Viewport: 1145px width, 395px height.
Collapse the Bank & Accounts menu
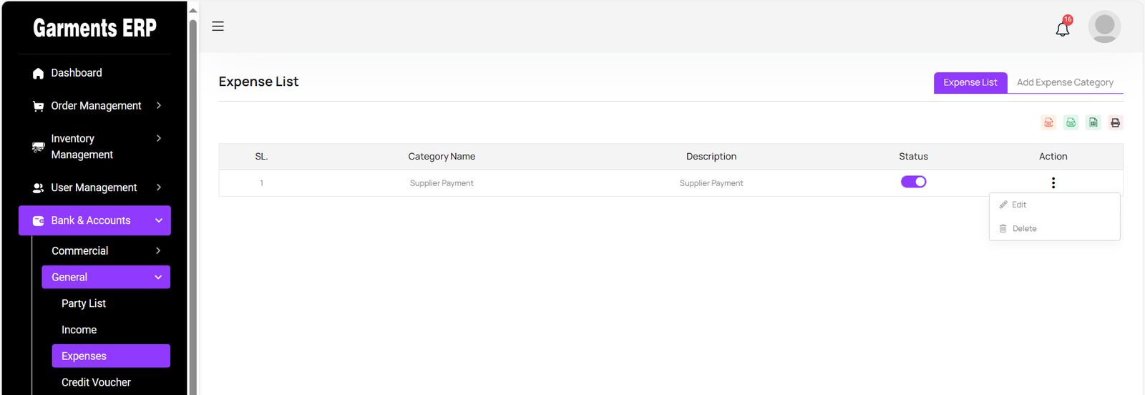tap(94, 220)
